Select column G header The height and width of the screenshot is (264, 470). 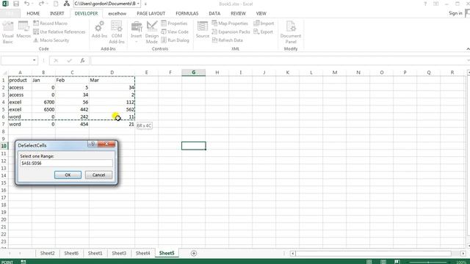tap(194, 73)
